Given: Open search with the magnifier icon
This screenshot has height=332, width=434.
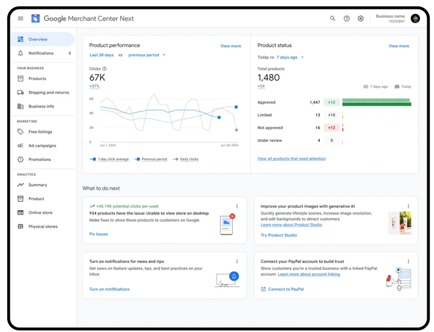Looking at the screenshot, I should 333,19.
